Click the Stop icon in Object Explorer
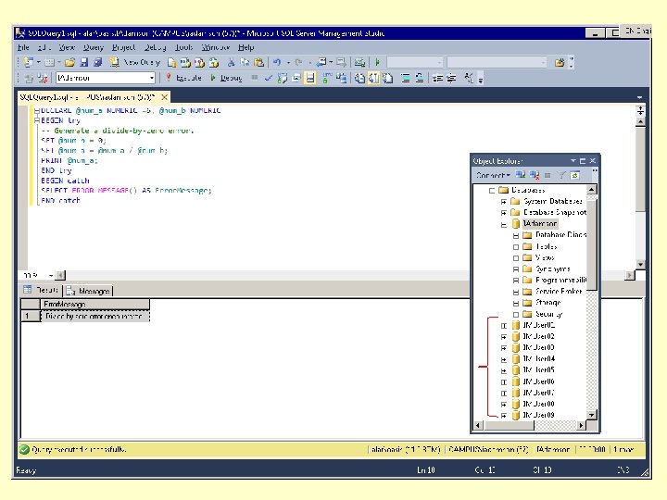667x500 pixels. [548, 174]
